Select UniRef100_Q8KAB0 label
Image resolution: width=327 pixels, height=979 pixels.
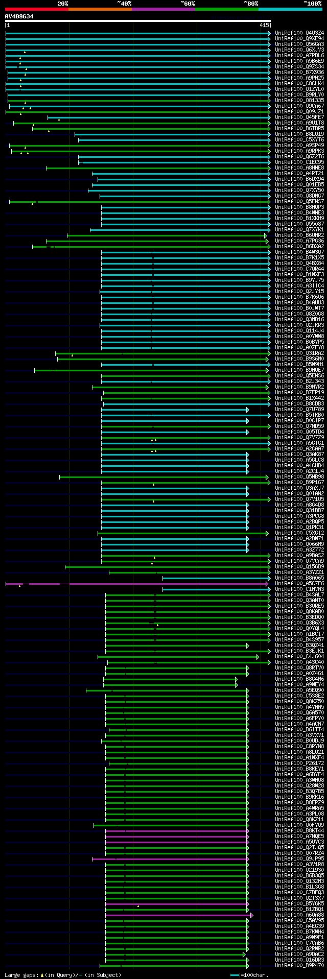tap(299, 612)
